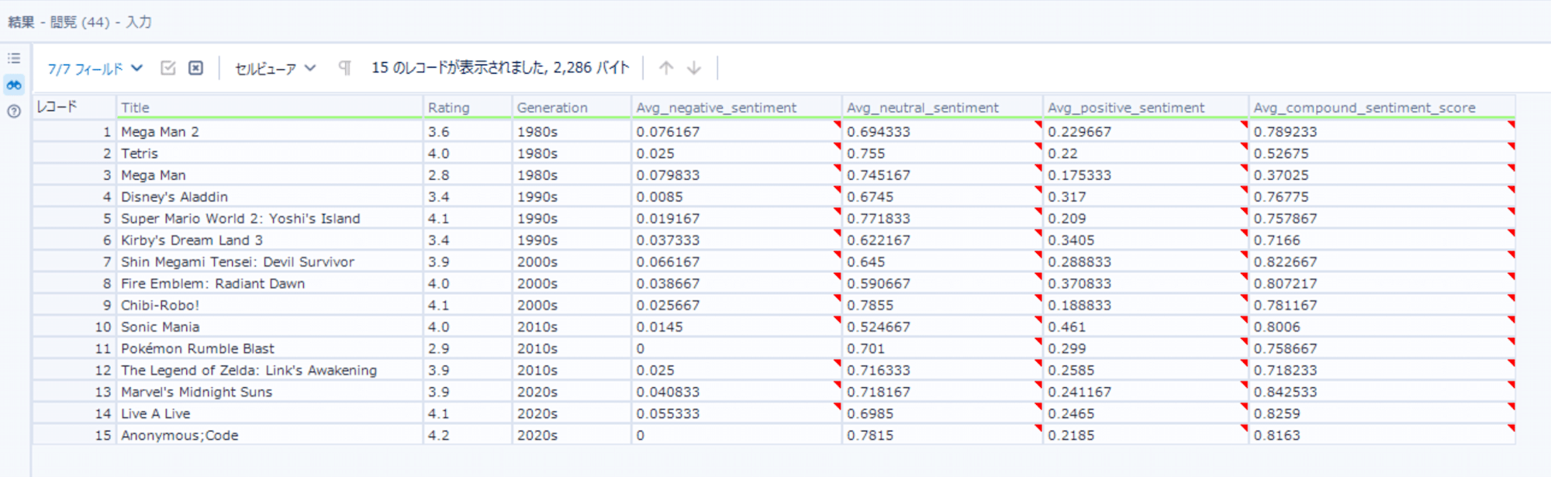The width and height of the screenshot is (1551, 477).
Task: Click the Rating column header
Action: tap(468, 108)
